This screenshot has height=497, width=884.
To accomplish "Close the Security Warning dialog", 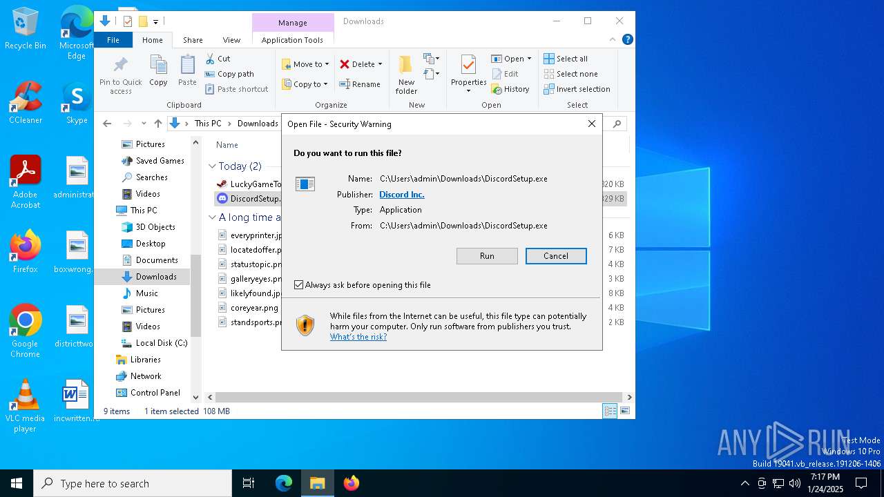I will click(x=592, y=124).
